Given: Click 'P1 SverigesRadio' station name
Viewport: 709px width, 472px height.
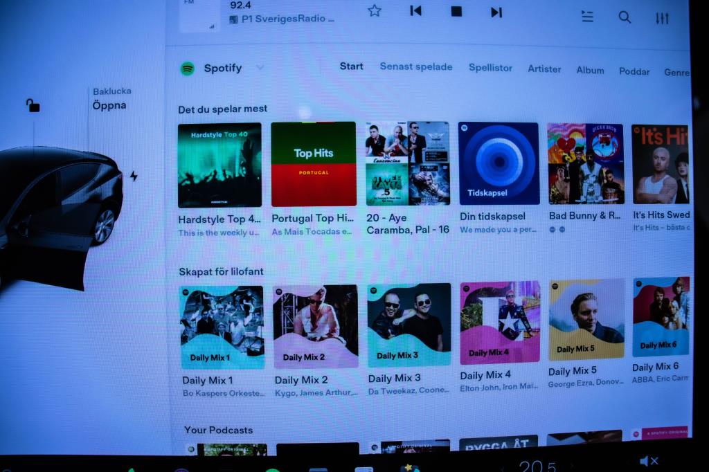Looking at the screenshot, I should coord(287,19).
